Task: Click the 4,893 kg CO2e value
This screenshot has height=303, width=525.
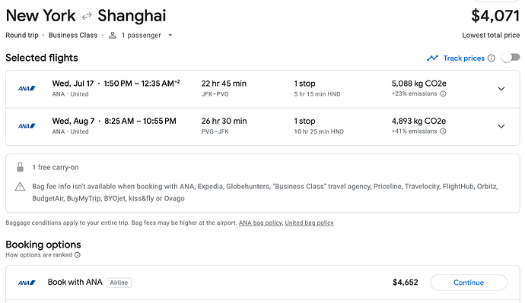Action: pos(419,121)
